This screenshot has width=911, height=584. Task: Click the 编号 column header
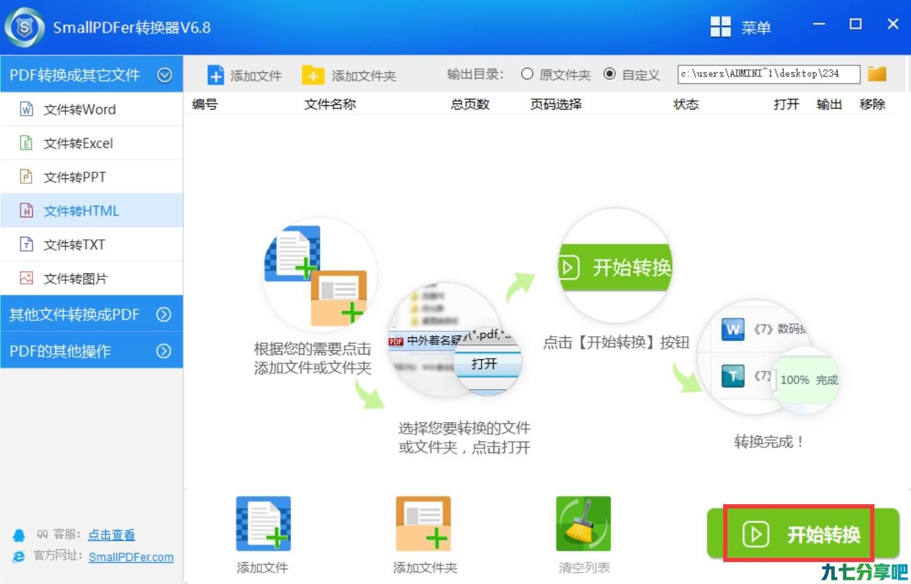pos(205,104)
